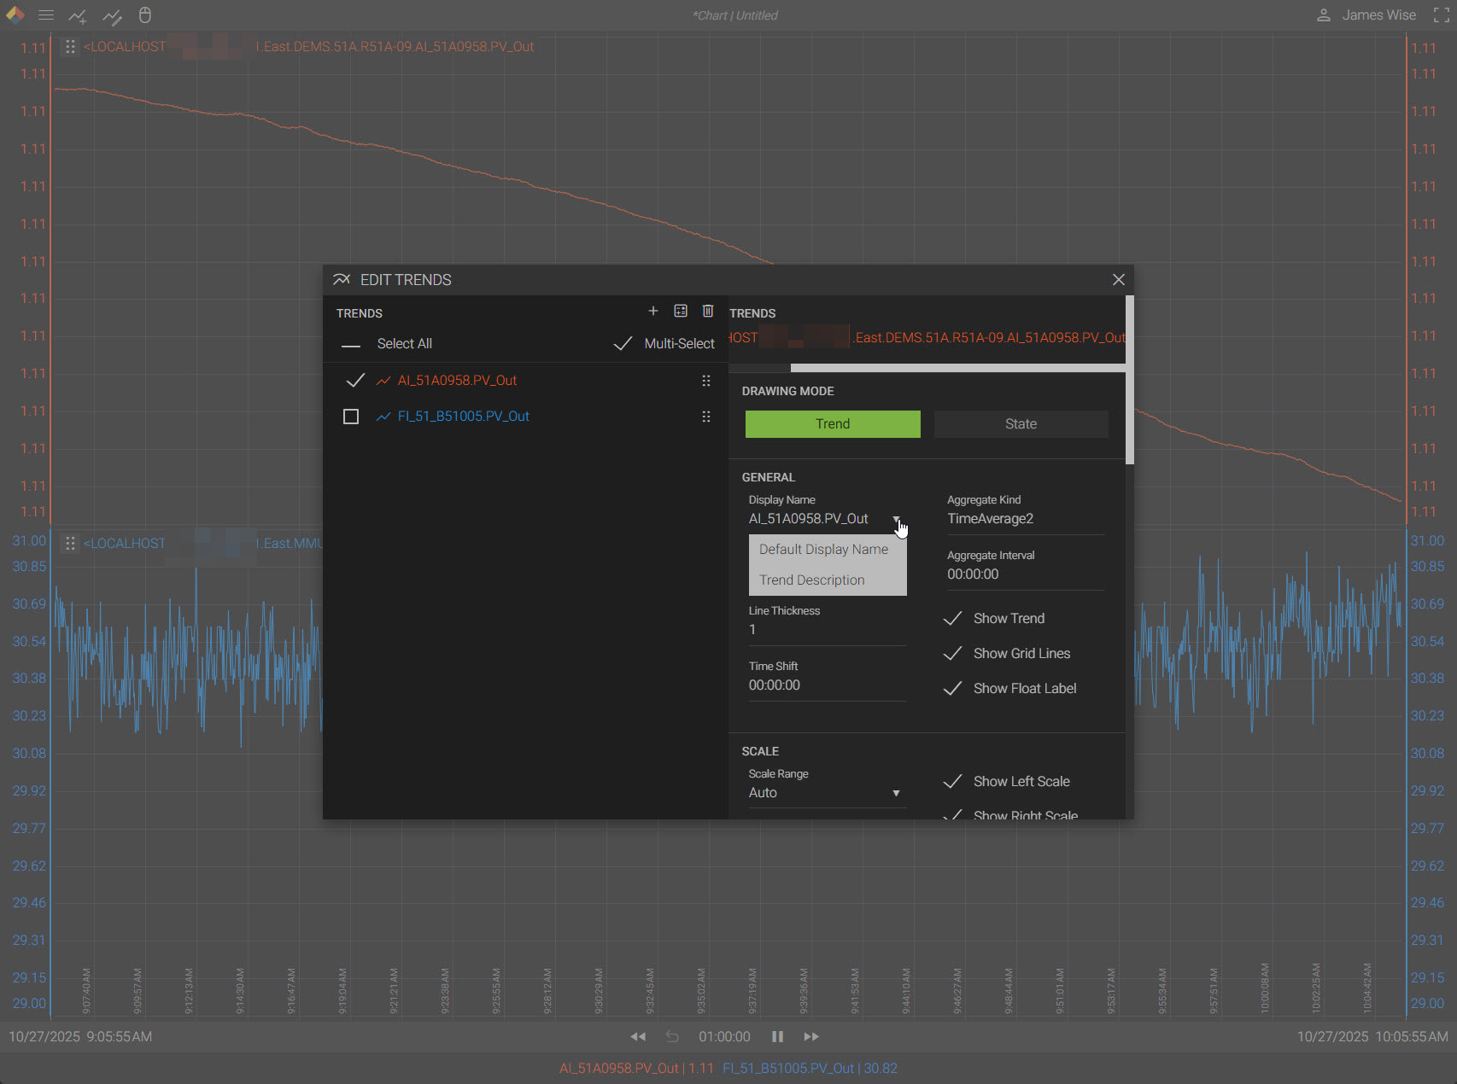Toggle Multi-Select option

coord(623,344)
